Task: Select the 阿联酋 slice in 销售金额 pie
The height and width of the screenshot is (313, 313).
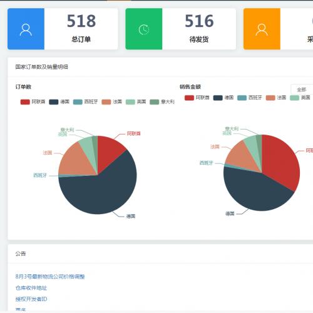Action: click(x=282, y=161)
